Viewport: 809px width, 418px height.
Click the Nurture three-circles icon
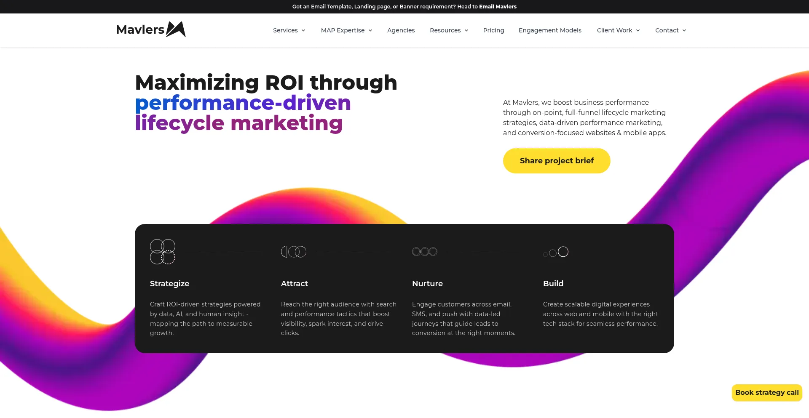pyautogui.click(x=425, y=252)
